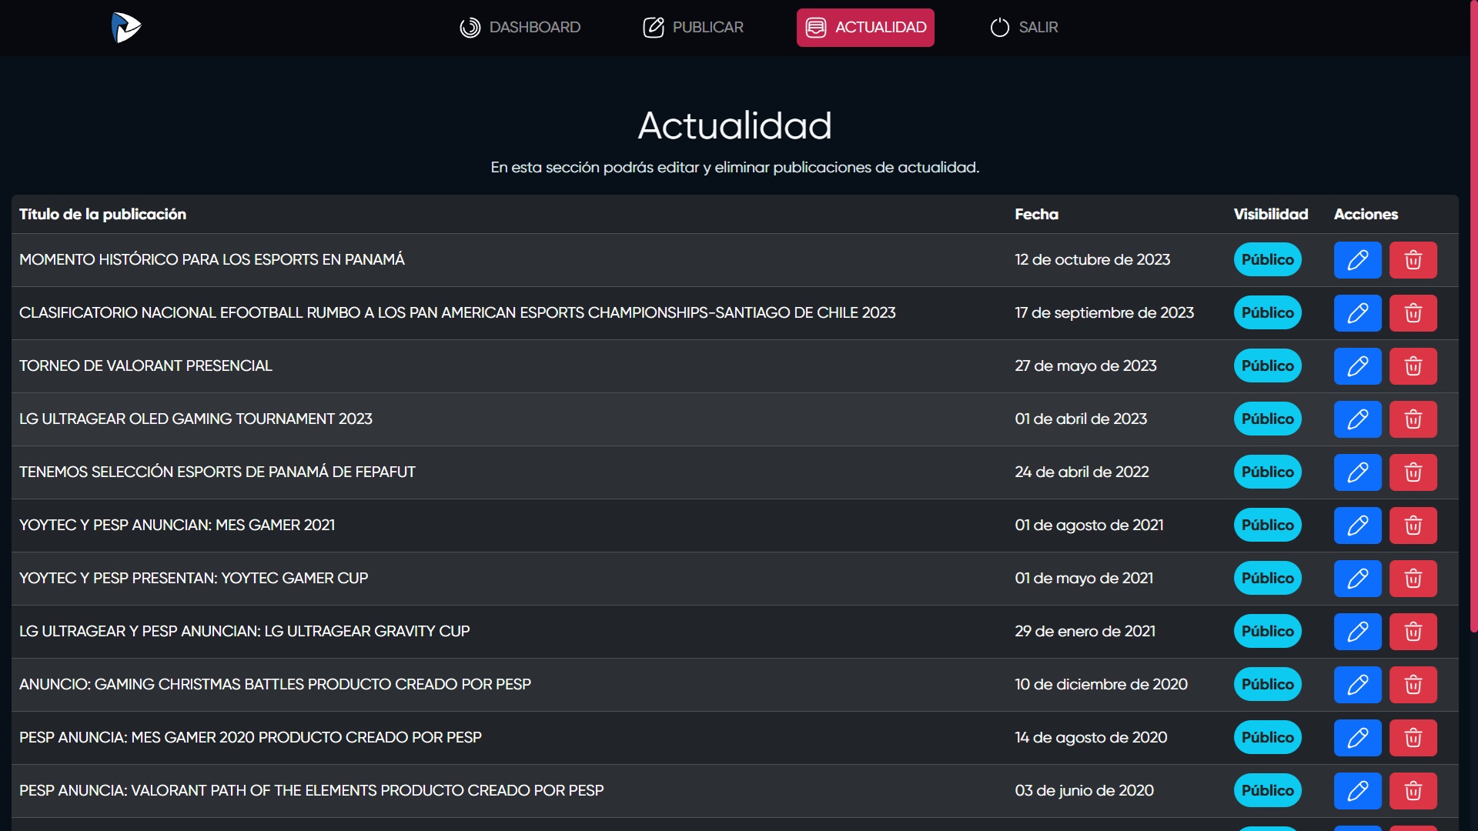Toggle Público badge on Mes Gamer 2020 row
Image resolution: width=1478 pixels, height=831 pixels.
click(x=1268, y=738)
